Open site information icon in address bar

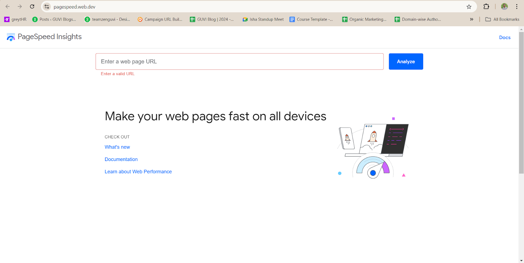pyautogui.click(x=47, y=7)
